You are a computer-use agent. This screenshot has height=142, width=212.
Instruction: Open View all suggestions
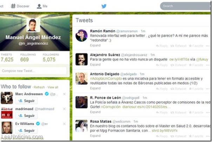pyautogui.click(x=53, y=87)
